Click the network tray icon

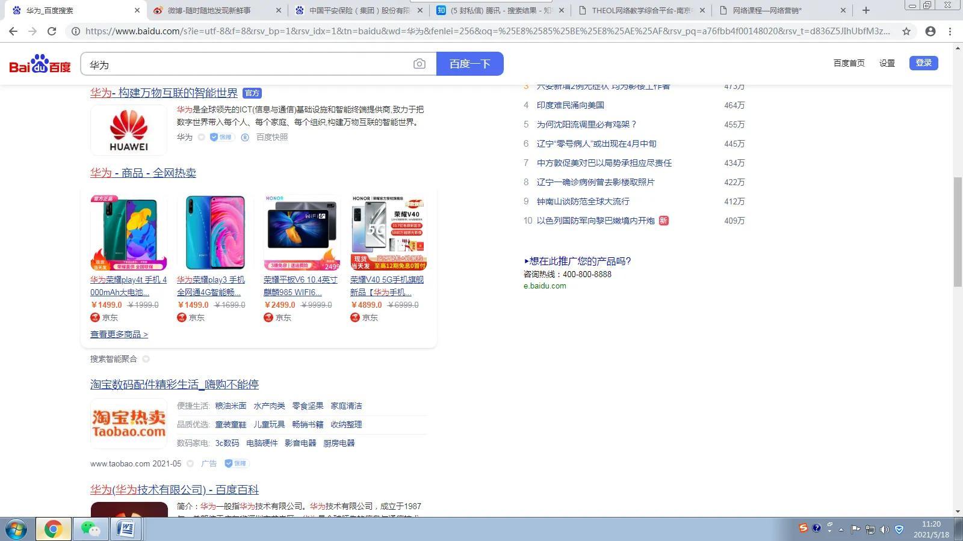click(x=870, y=529)
